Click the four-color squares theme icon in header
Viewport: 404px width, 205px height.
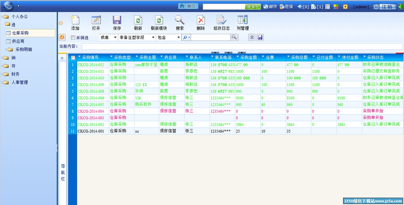click(x=336, y=7)
